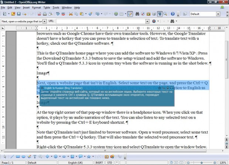Expand the New document dropdown arrow
This screenshot has height=165, width=229.
(x=8, y=14)
